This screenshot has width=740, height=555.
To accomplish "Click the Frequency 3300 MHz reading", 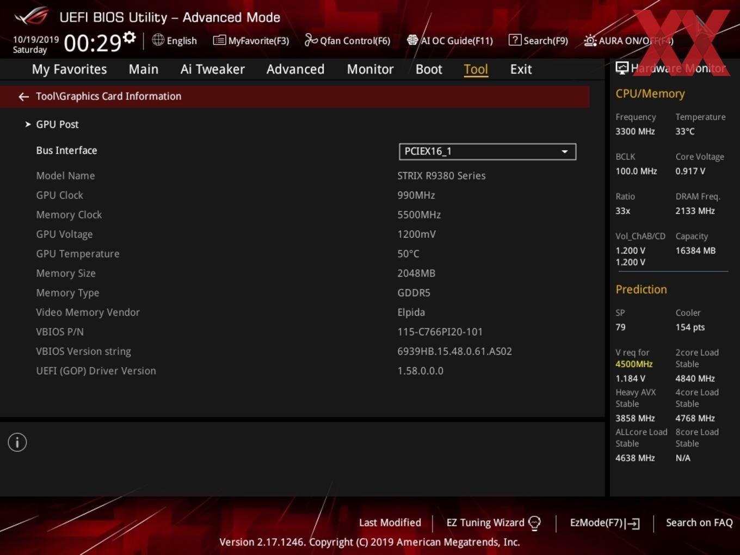I will point(635,131).
